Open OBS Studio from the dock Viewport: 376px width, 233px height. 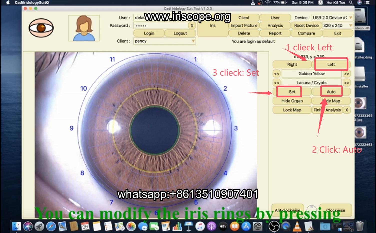tap(274, 226)
